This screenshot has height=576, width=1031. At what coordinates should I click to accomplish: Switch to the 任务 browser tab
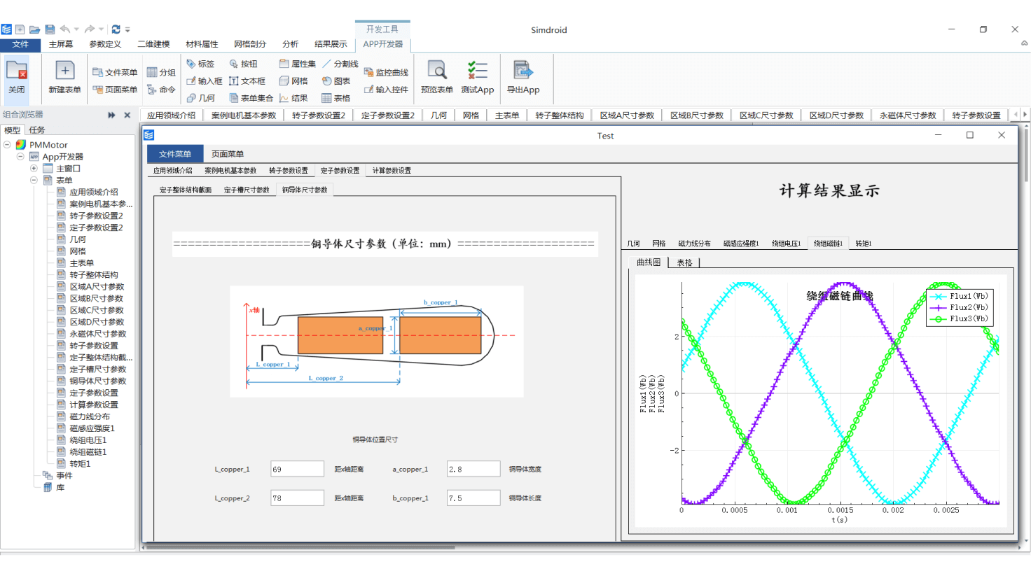37,130
